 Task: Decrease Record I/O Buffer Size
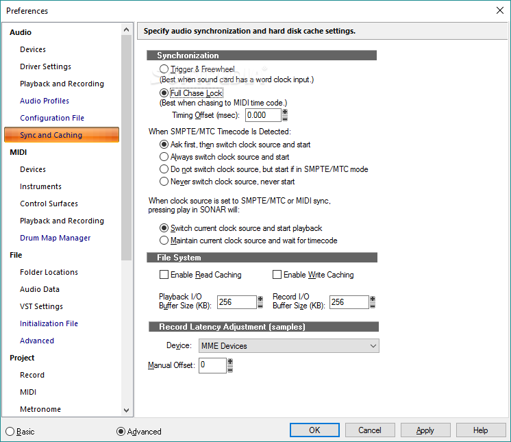373,306
